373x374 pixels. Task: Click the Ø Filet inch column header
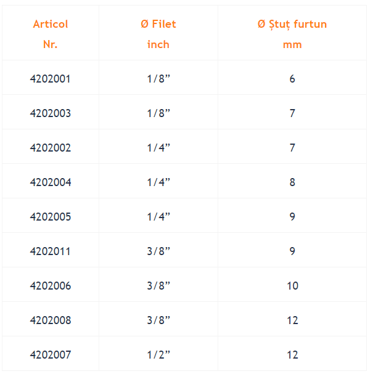tap(158, 34)
